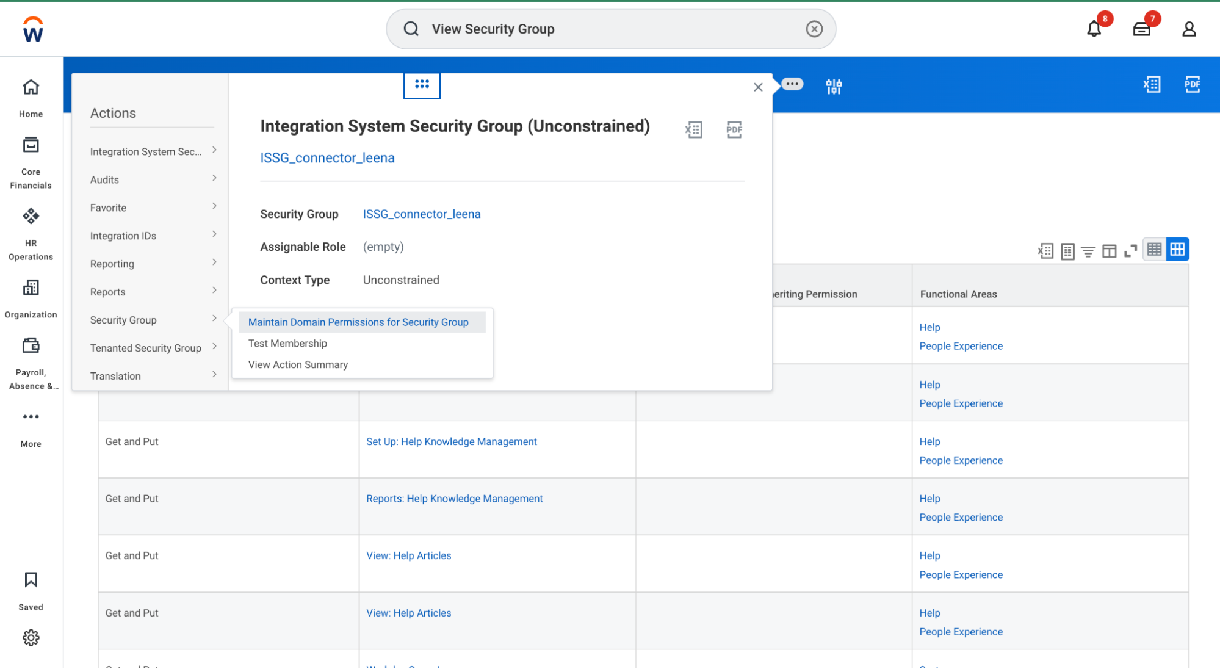Click the filter sliders icon in header
The width and height of the screenshot is (1220, 669).
(834, 86)
